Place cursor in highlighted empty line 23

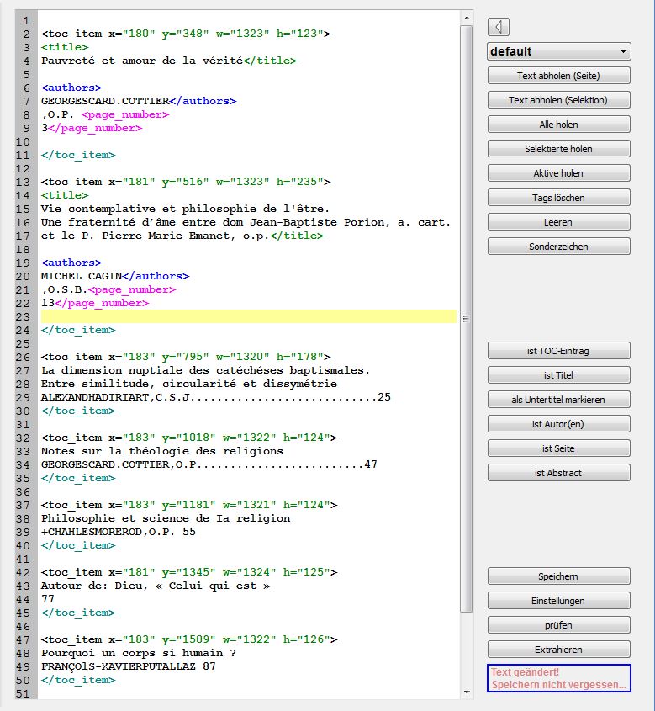pyautogui.click(x=248, y=316)
